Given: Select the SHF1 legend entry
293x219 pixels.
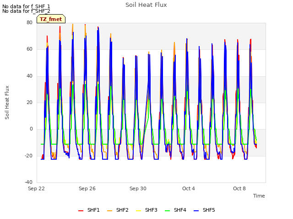Looking at the screenshot, I should click(x=89, y=210).
